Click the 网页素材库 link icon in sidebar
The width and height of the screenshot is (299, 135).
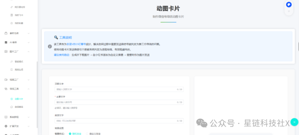tap(12, 7)
